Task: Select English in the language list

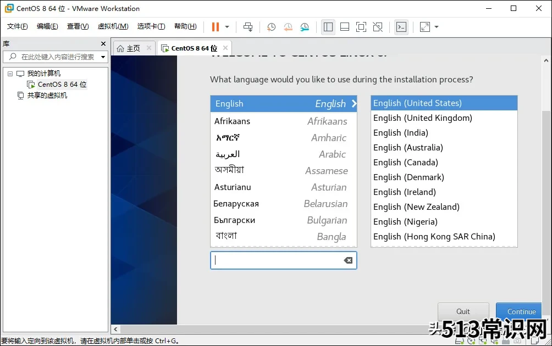Action: click(284, 104)
